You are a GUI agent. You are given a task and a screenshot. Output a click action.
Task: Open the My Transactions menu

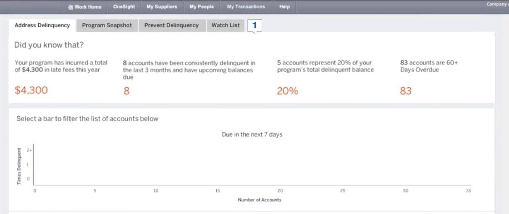246,7
